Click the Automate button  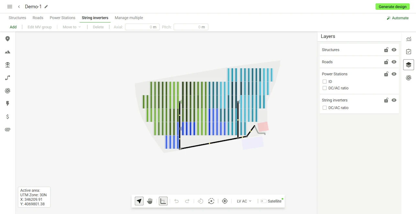click(x=398, y=18)
